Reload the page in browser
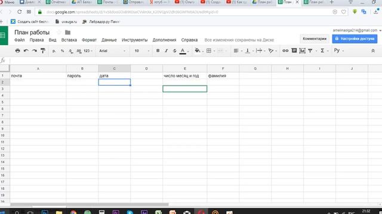The height and width of the screenshot is (214, 382). pyautogui.click(x=19, y=12)
